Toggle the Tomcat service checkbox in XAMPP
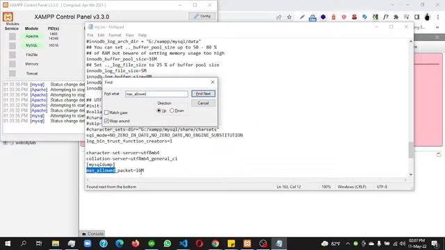The image size is (445, 250). [13, 74]
